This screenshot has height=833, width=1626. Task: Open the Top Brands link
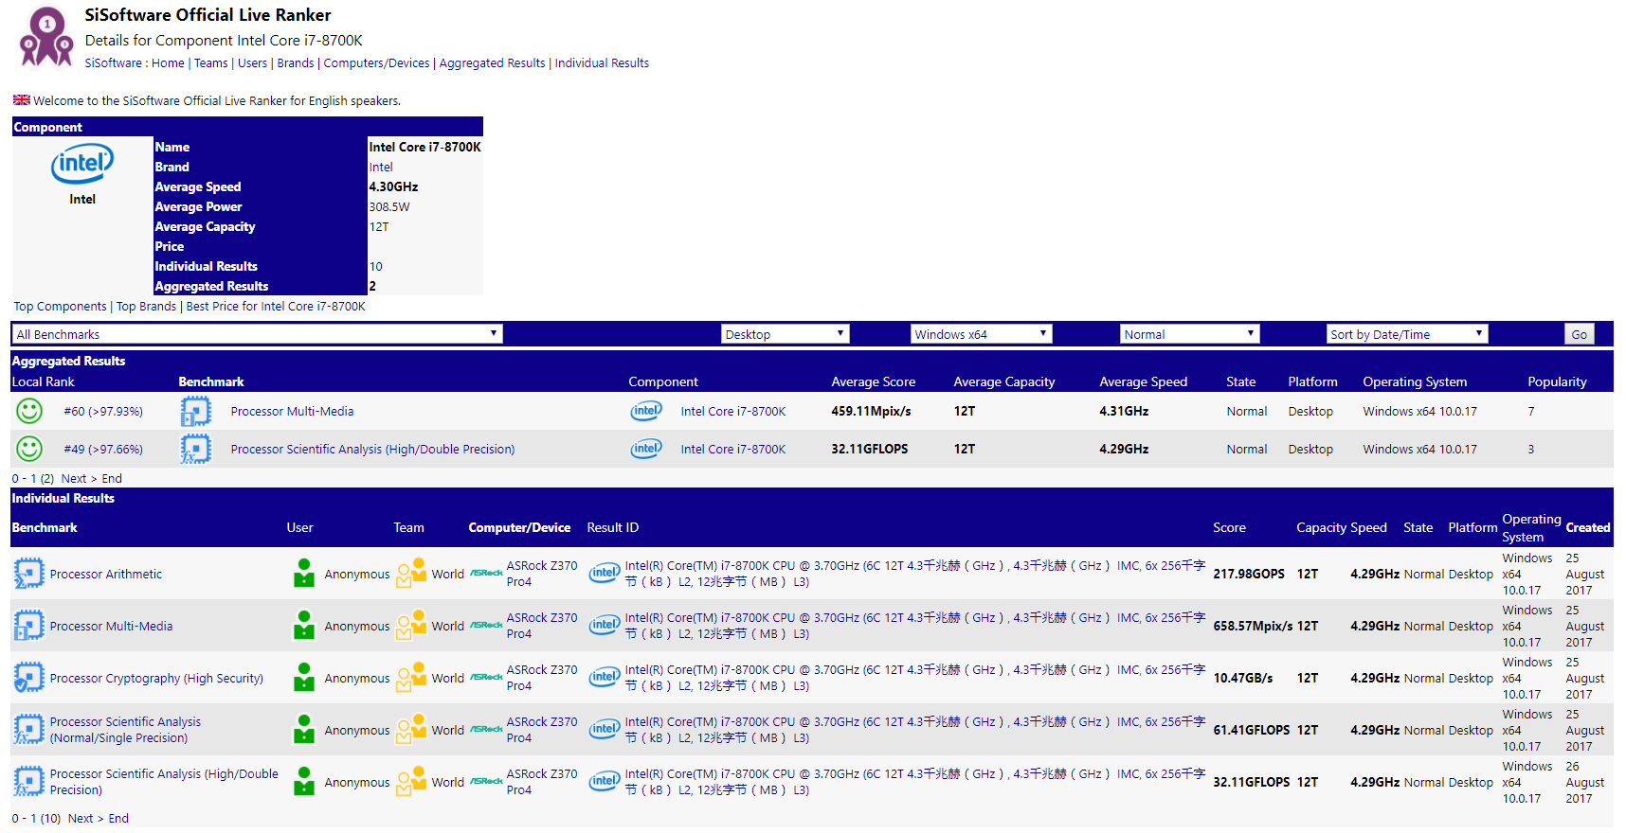click(146, 307)
